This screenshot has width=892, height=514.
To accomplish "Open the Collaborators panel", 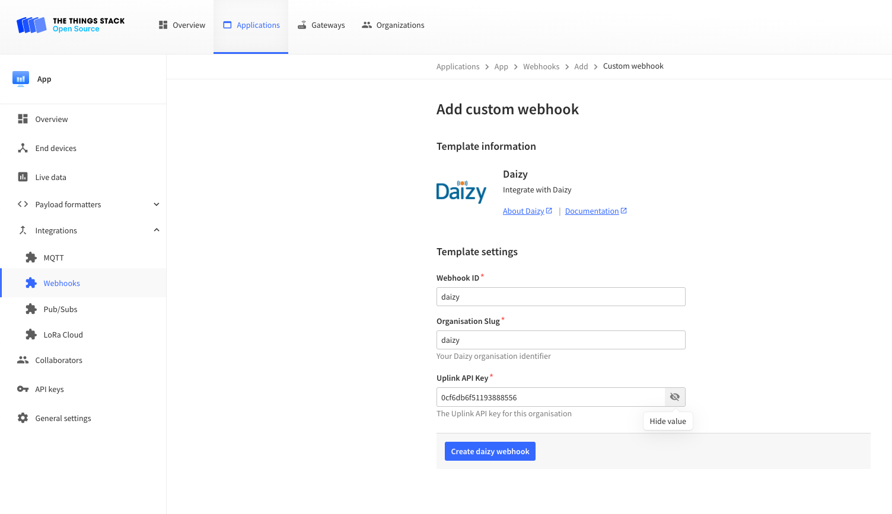I will pos(59,360).
